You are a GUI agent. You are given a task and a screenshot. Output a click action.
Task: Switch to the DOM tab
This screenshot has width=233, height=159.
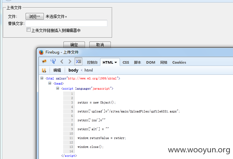151,62
